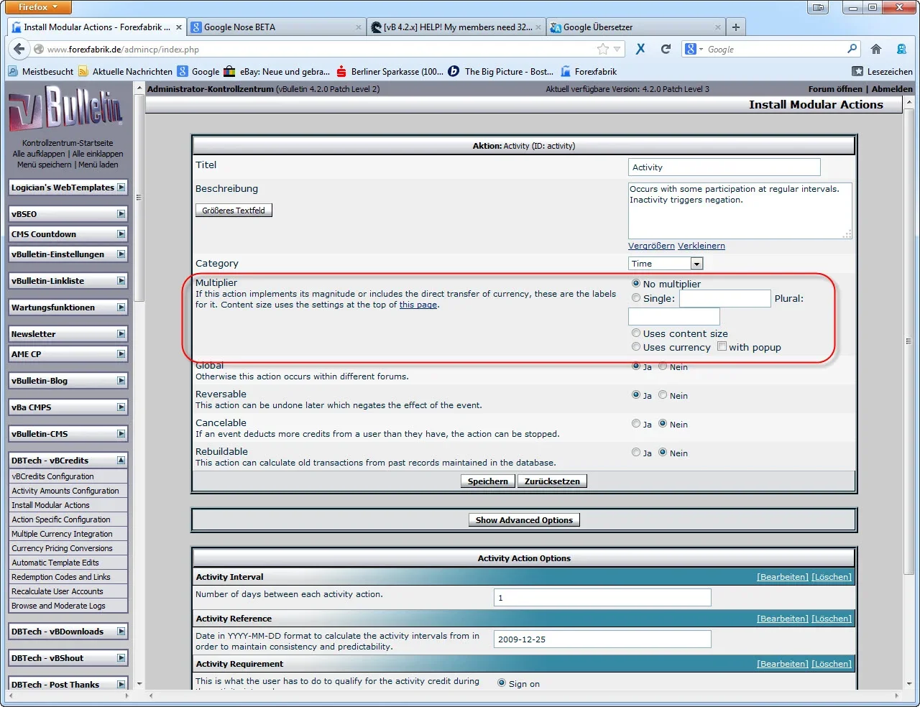
Task: Open the Aktuelle Nachrichten feed bookmark
Action: click(126, 71)
